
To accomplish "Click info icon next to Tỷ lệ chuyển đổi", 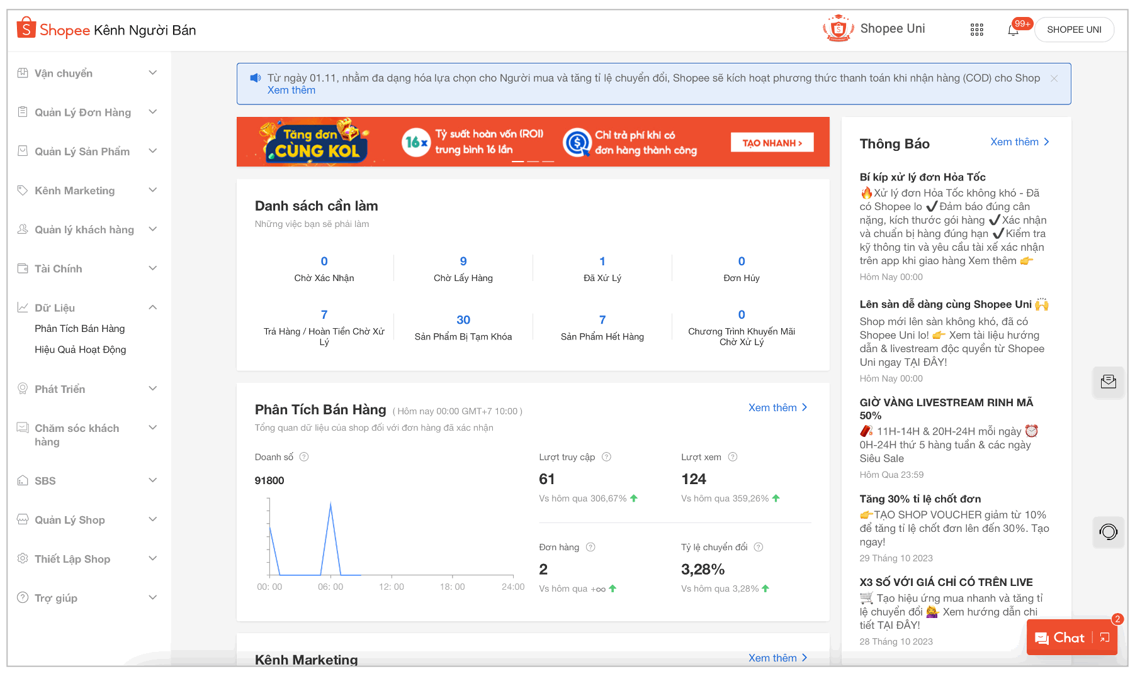I will [759, 547].
